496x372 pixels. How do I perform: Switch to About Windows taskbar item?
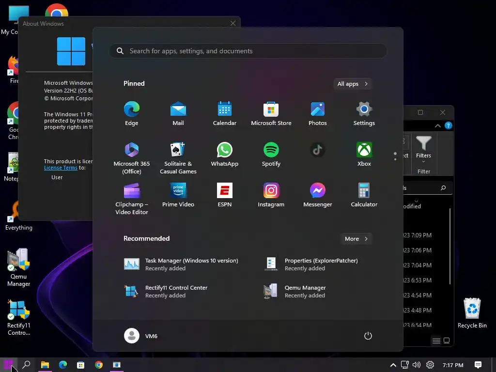point(117,365)
